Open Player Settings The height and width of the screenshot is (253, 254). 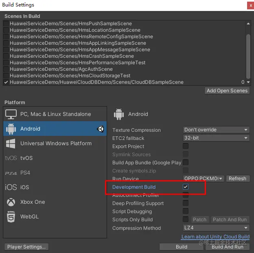click(x=26, y=246)
